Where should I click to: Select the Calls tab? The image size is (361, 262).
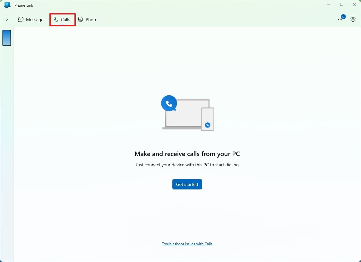pos(62,20)
